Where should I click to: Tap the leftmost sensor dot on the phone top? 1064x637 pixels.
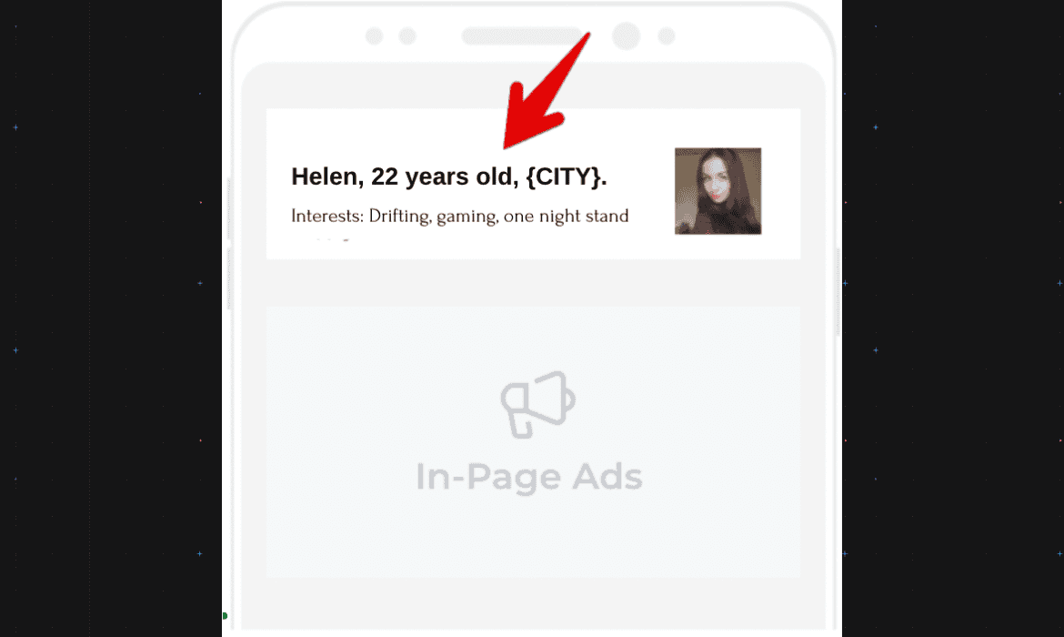tap(374, 36)
